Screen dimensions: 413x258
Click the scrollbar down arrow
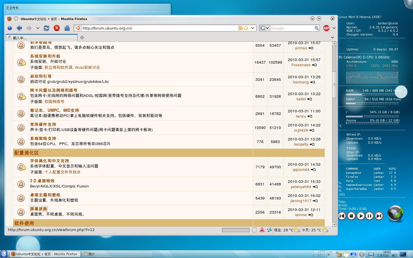334,224
